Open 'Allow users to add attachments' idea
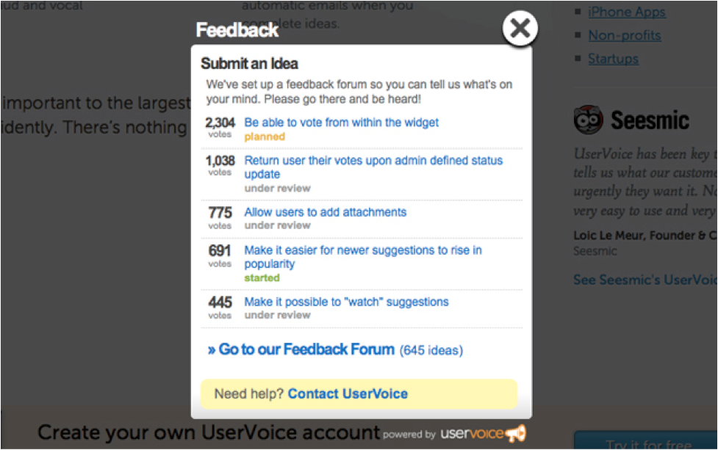Viewport: 718px width, 450px height. pyautogui.click(x=325, y=212)
